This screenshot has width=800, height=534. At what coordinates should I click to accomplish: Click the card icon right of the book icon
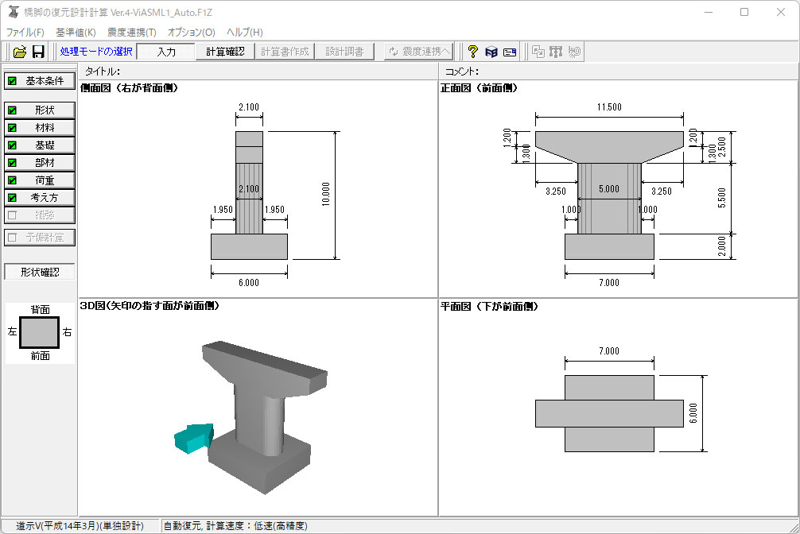510,52
